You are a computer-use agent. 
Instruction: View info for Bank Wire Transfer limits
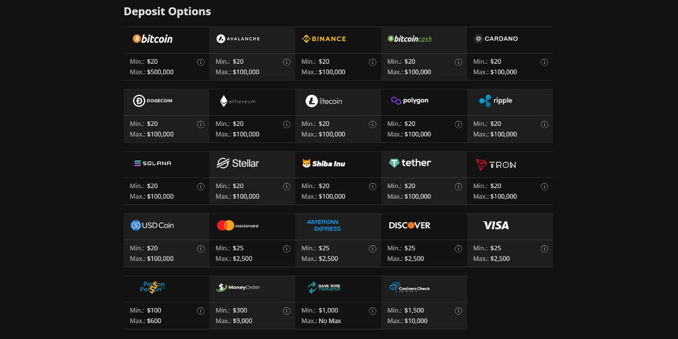coord(372,311)
